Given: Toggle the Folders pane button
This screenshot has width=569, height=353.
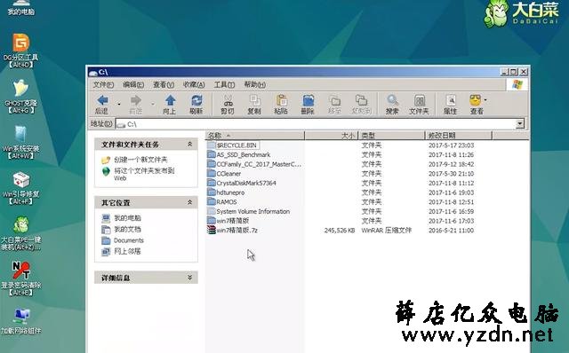Looking at the screenshot, I should [x=419, y=105].
